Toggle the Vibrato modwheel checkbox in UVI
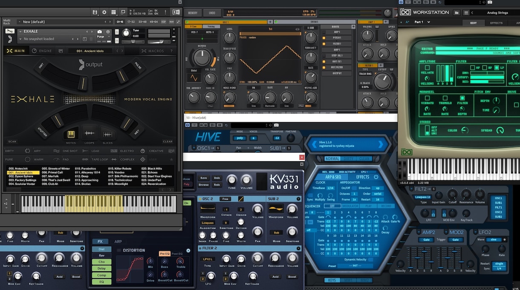520x290 pixels. coord(428,98)
